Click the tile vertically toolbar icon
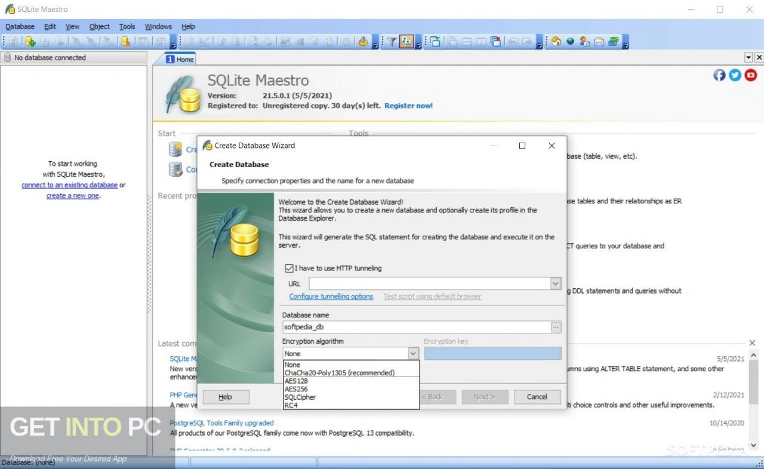764x469 pixels. point(481,42)
